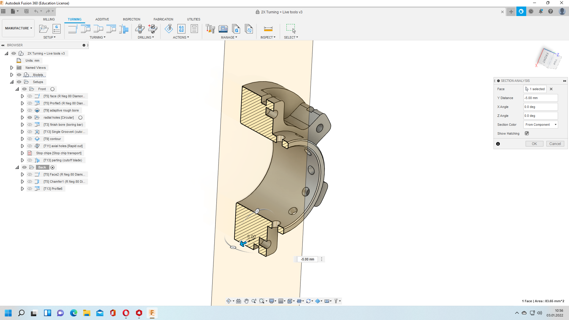Activate the Front setup radio button
Viewport: 569px width, 320px height.
(x=53, y=89)
